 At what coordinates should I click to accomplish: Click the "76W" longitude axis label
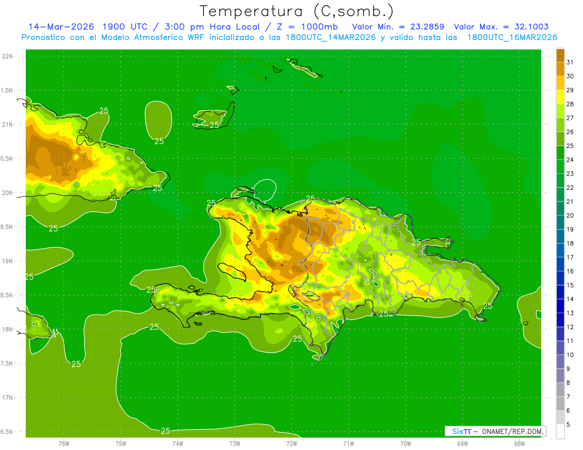click(x=64, y=443)
